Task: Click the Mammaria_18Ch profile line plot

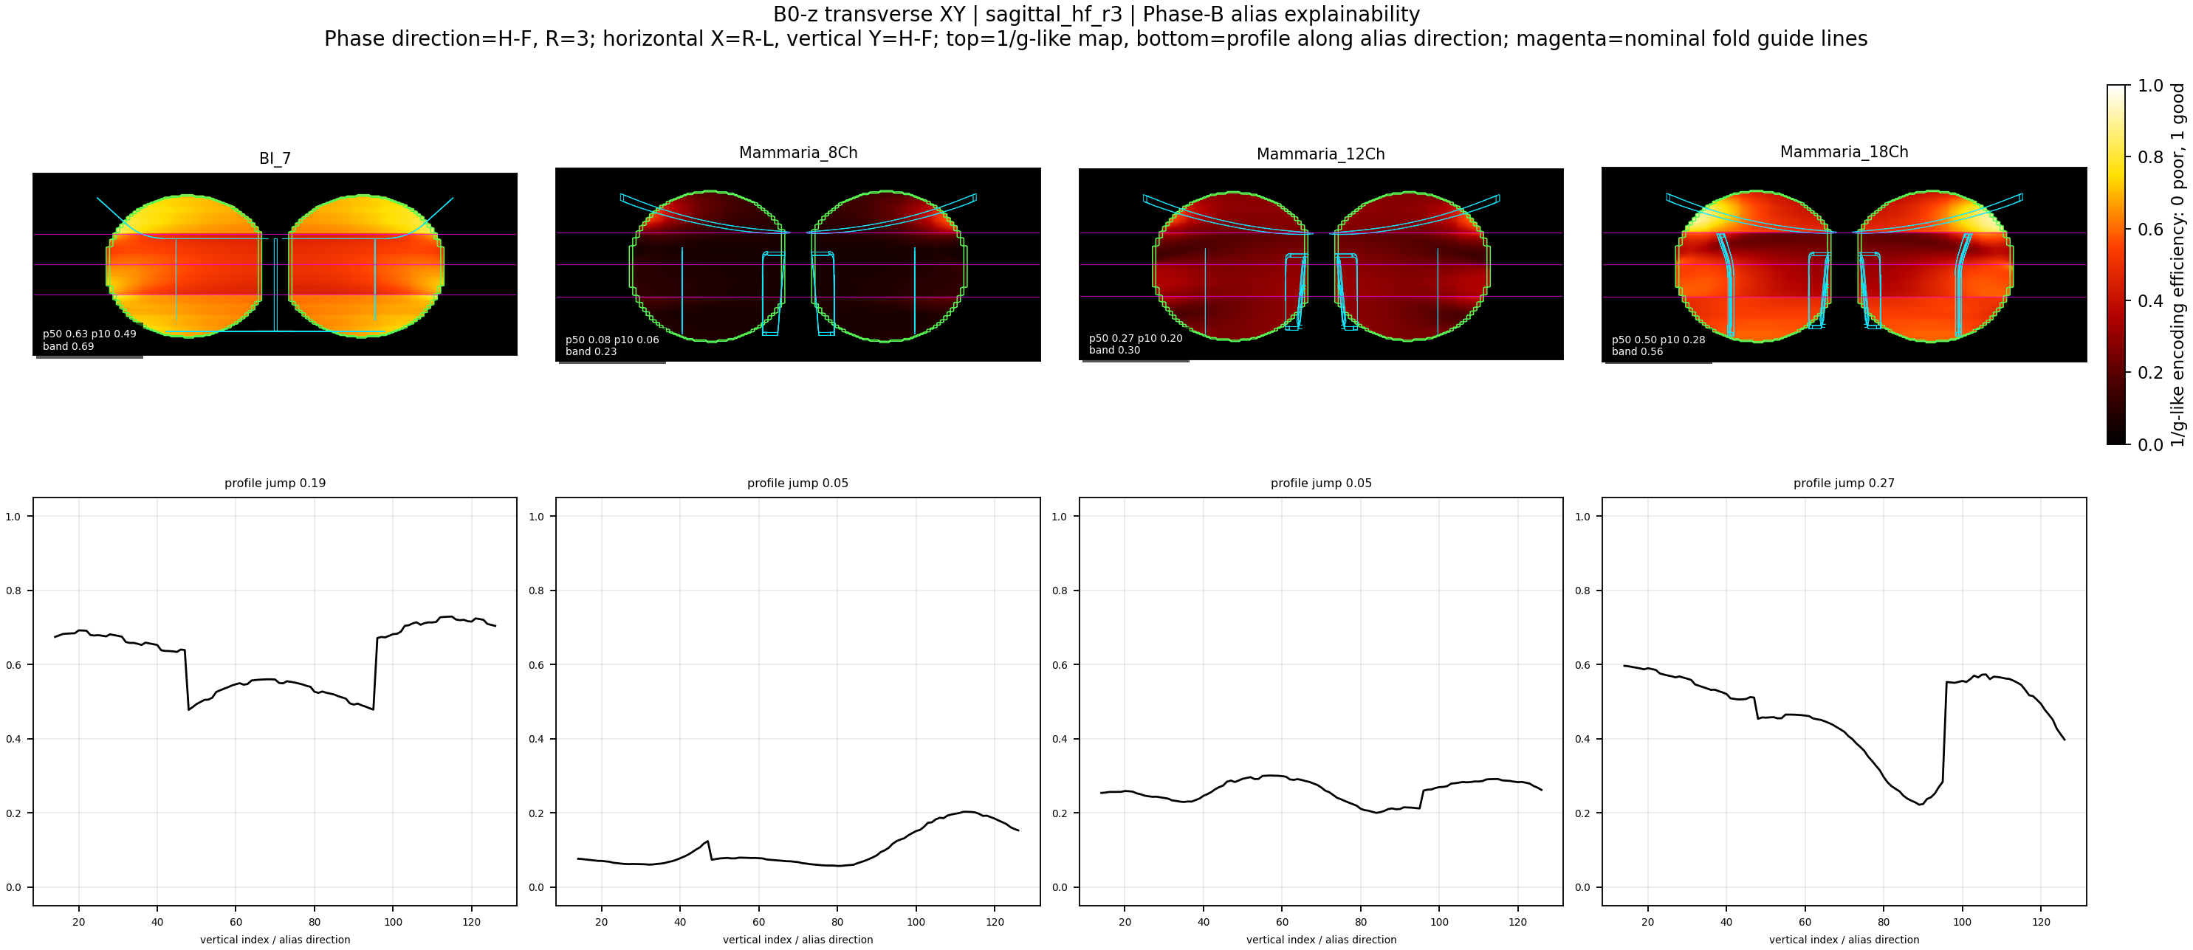Action: tap(1844, 701)
